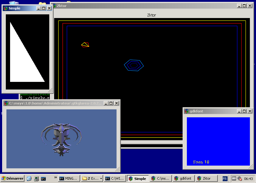The image size is (256, 183).
Task: Activate the Zktor taskbar button
Action: point(207,178)
